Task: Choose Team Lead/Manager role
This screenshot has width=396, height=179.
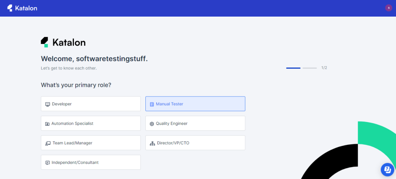Action: pyautogui.click(x=90, y=143)
